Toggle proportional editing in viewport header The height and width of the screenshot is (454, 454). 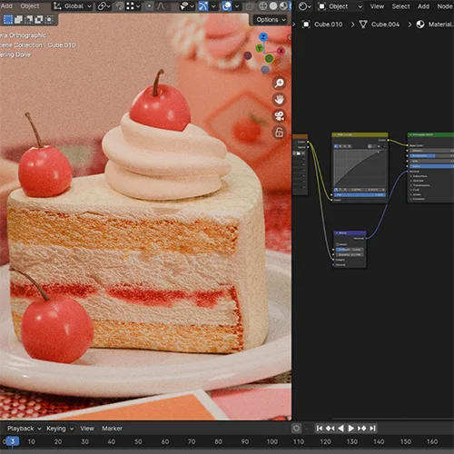pyautogui.click(x=149, y=6)
